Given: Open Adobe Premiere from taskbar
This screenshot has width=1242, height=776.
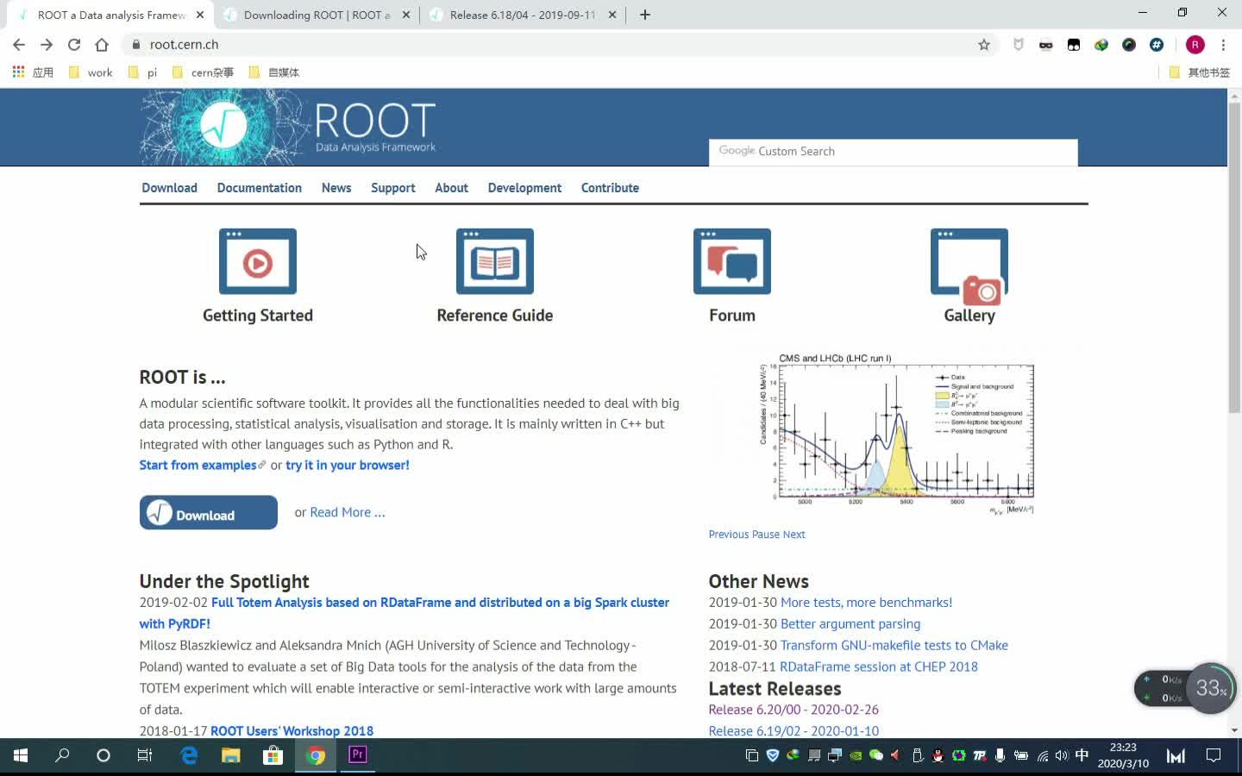Looking at the screenshot, I should pyautogui.click(x=358, y=755).
